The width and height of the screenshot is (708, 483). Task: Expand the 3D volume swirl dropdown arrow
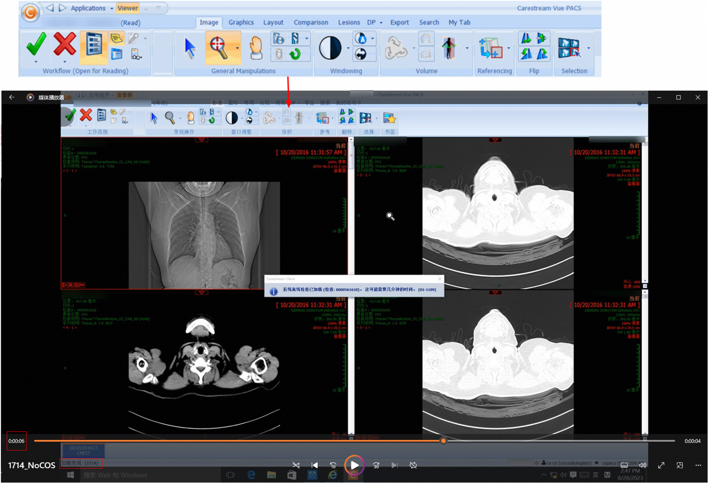[x=413, y=48]
